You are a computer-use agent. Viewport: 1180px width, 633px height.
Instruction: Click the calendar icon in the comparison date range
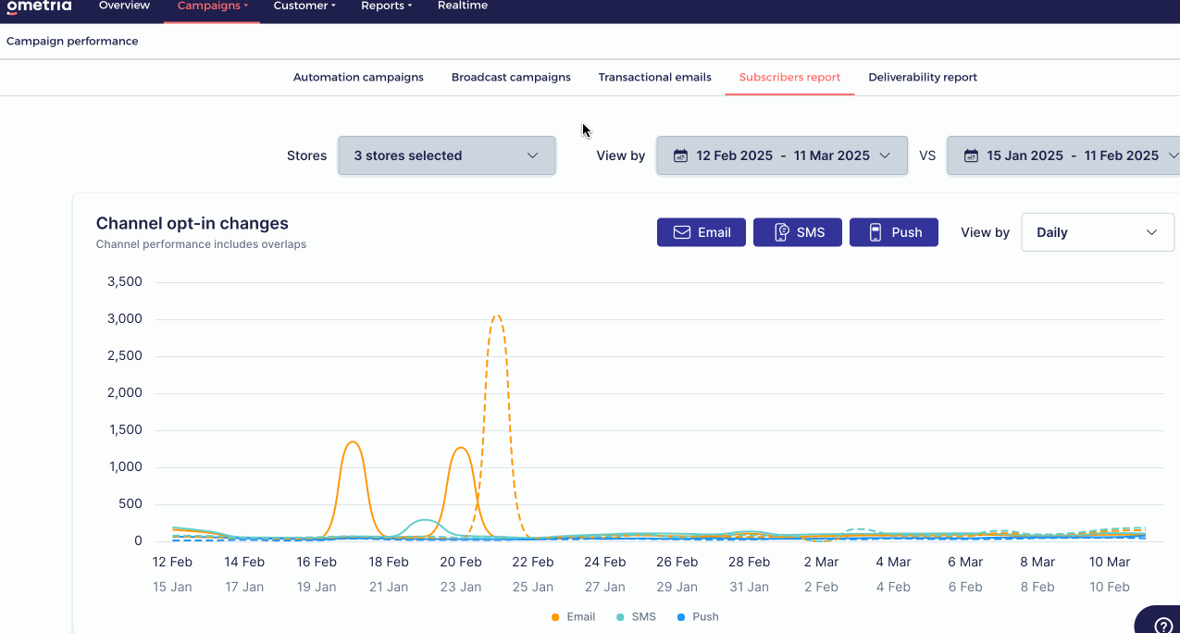(x=971, y=155)
